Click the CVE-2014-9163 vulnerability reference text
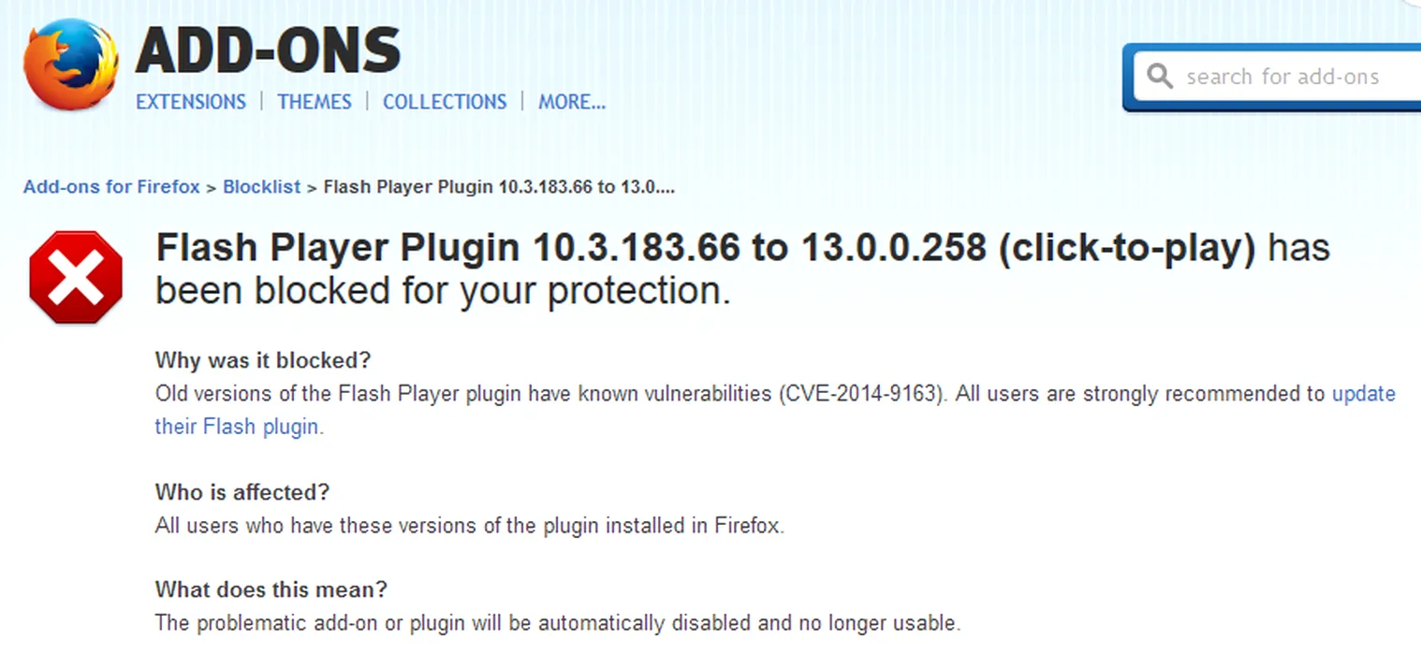 [857, 394]
